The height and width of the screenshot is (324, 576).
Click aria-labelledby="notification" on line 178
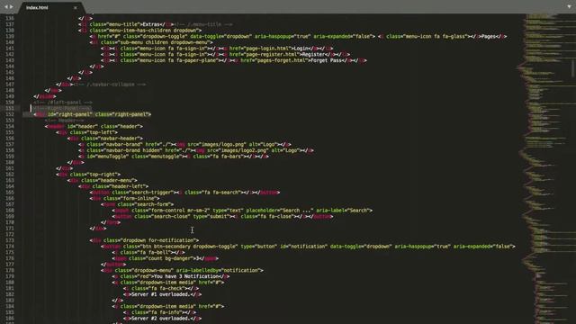[x=220, y=270]
